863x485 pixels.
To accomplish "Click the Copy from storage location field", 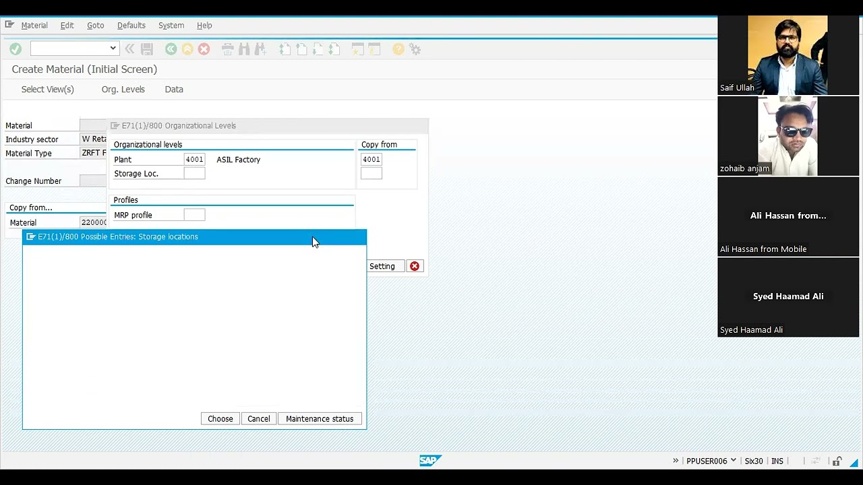I will [x=371, y=173].
